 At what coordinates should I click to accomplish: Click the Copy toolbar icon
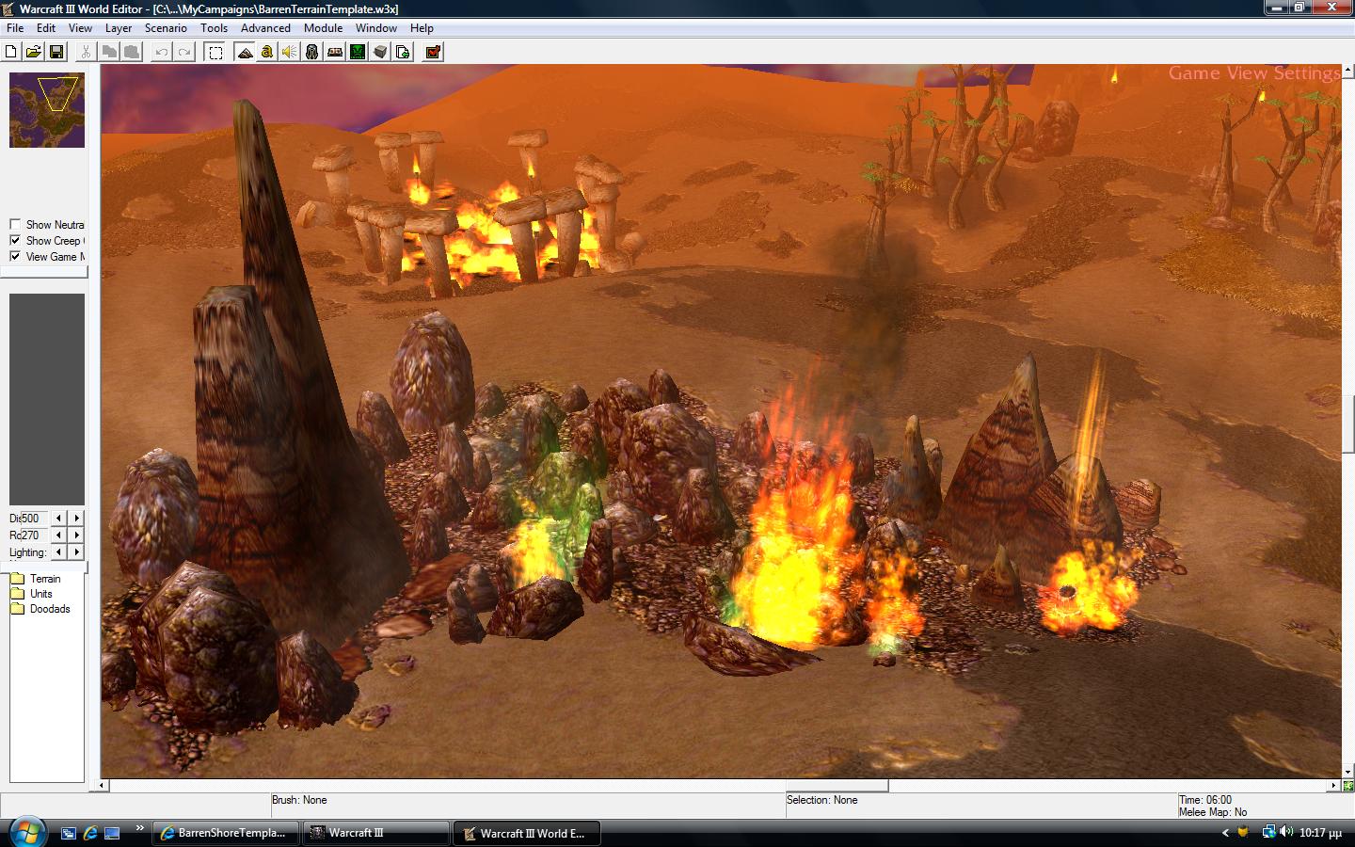click(x=109, y=52)
